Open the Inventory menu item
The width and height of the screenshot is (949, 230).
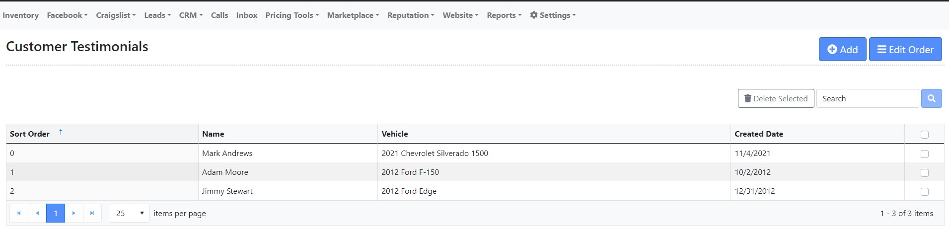[x=20, y=15]
